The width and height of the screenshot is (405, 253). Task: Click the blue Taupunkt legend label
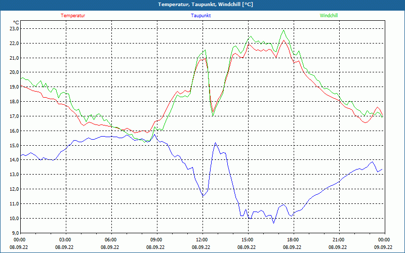click(200, 16)
